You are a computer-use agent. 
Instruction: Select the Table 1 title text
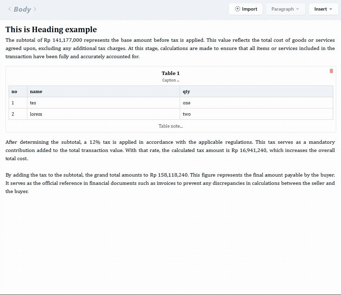tap(170, 73)
